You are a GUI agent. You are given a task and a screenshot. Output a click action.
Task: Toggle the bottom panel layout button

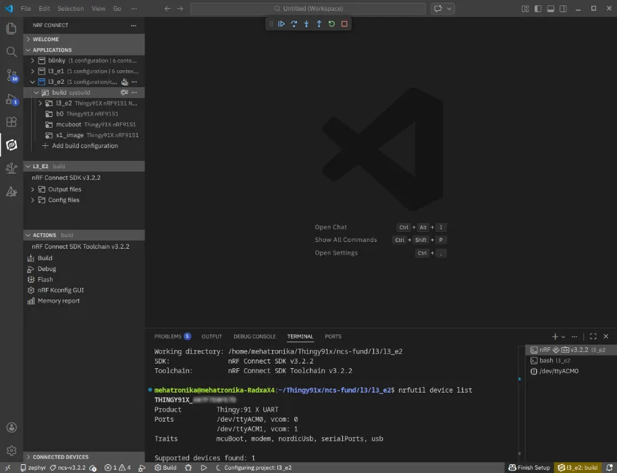point(549,9)
